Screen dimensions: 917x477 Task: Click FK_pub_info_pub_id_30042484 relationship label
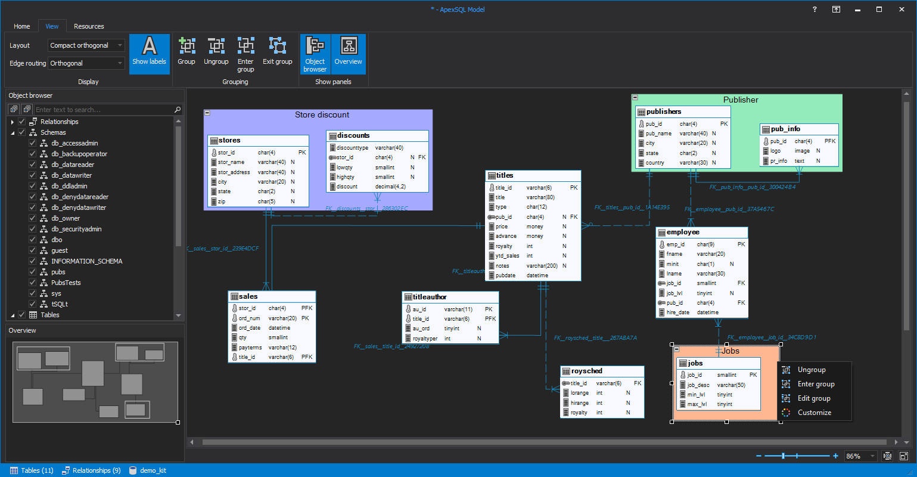coord(753,187)
